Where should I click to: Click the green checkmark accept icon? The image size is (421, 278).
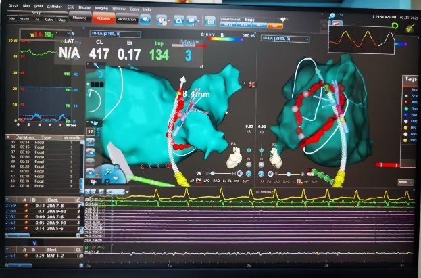410,28
